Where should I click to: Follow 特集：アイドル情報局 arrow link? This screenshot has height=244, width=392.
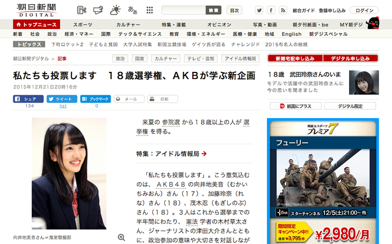click(171, 154)
